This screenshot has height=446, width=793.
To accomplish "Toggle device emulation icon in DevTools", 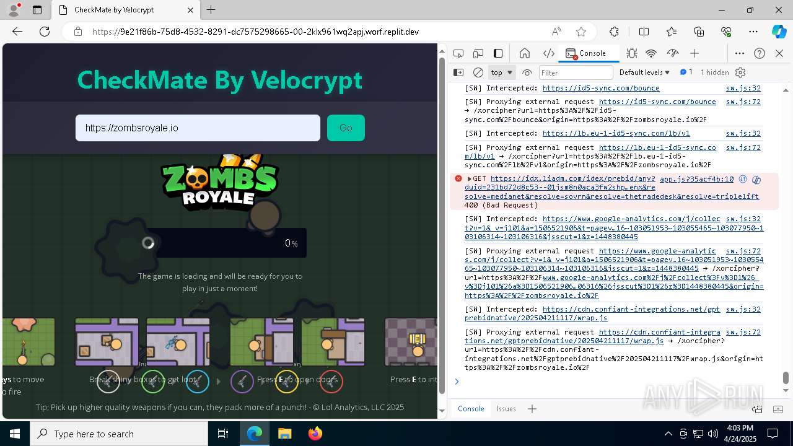I will (478, 53).
